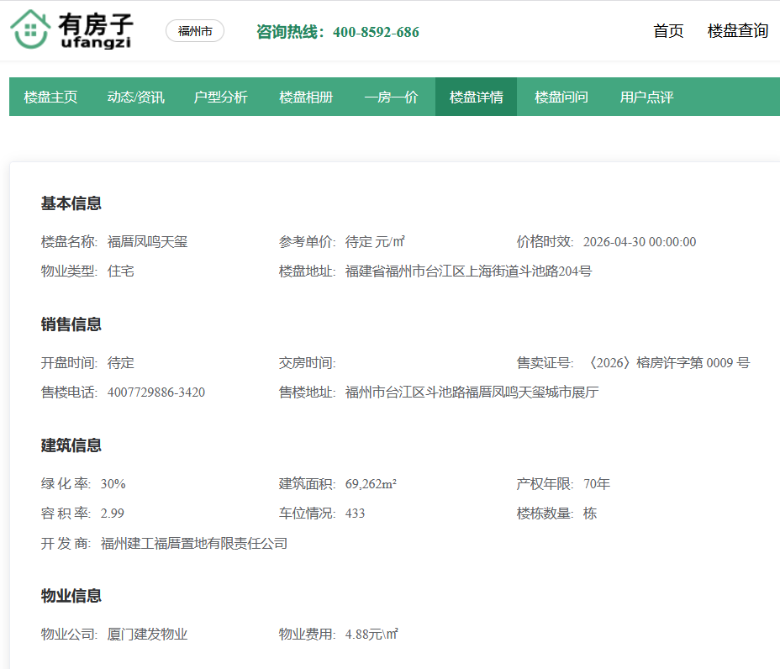Open the 福州市 city selector

pos(195,31)
